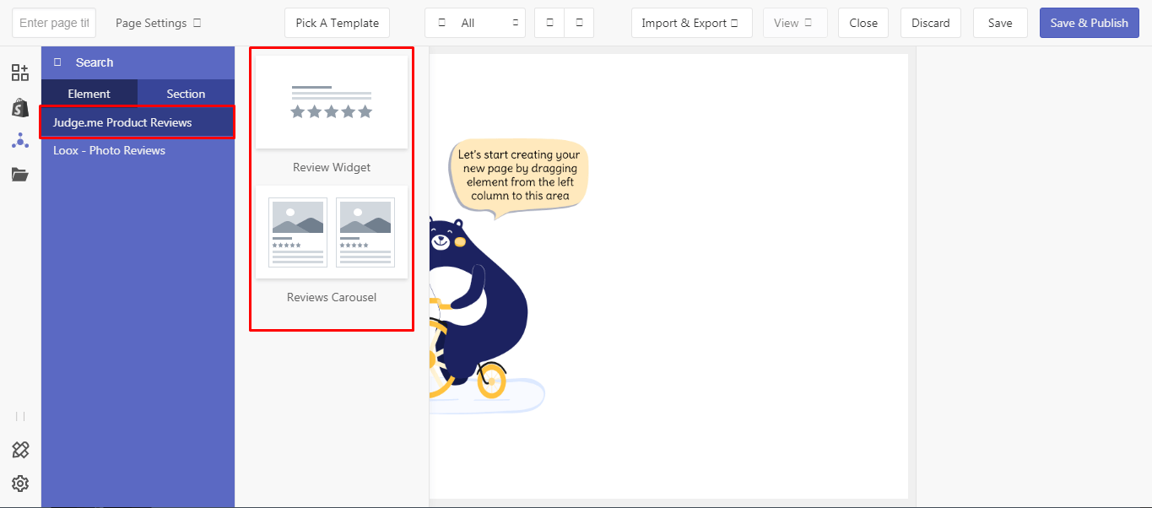The height and width of the screenshot is (508, 1152).
Task: Click the Search field in element panel
Action: click(138, 62)
